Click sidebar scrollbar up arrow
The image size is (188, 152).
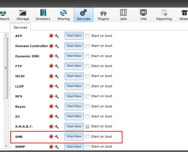point(6,35)
